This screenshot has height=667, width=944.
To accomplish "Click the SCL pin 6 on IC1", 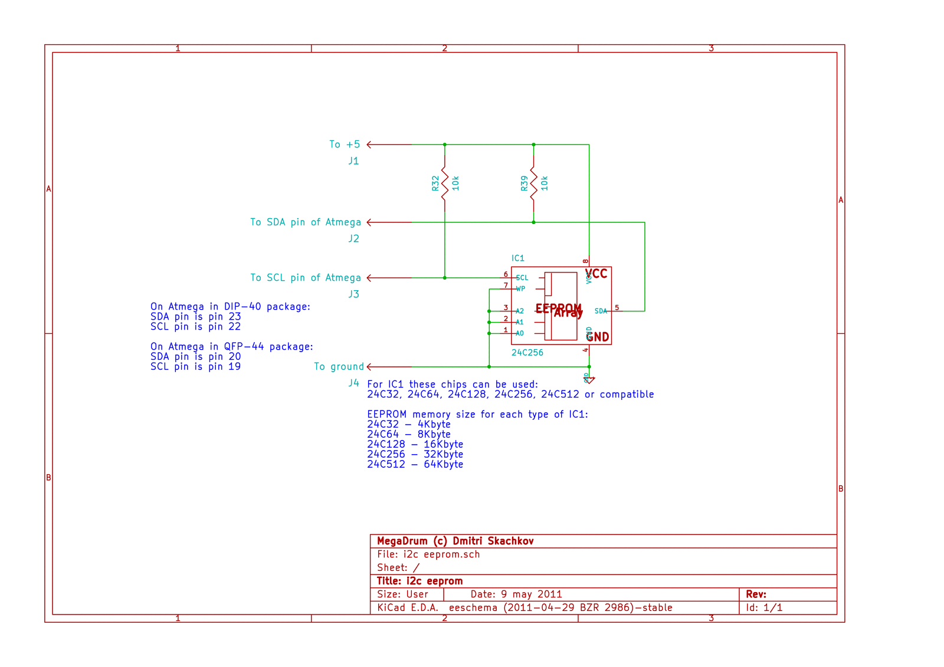I will (507, 277).
